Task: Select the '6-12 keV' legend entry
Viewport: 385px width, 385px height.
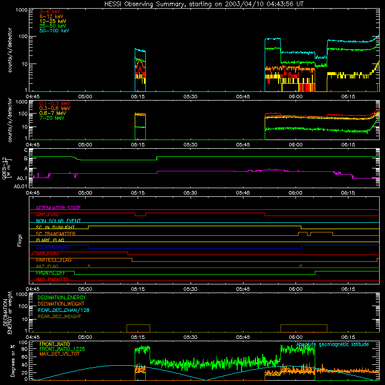Action: click(51, 16)
